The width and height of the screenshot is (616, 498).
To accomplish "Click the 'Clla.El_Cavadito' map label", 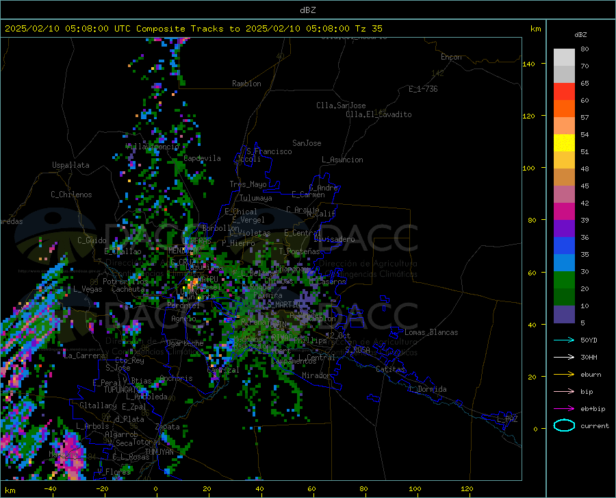I will [378, 114].
